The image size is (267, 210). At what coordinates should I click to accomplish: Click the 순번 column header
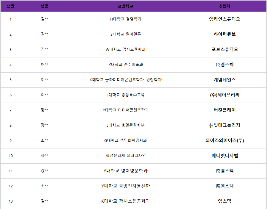click(10, 6)
